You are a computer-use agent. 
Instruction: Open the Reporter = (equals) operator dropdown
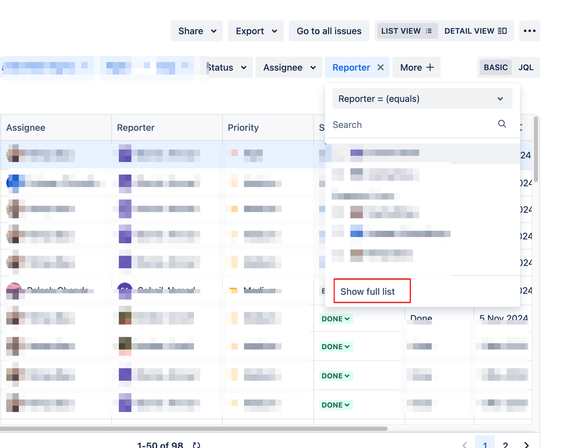422,99
